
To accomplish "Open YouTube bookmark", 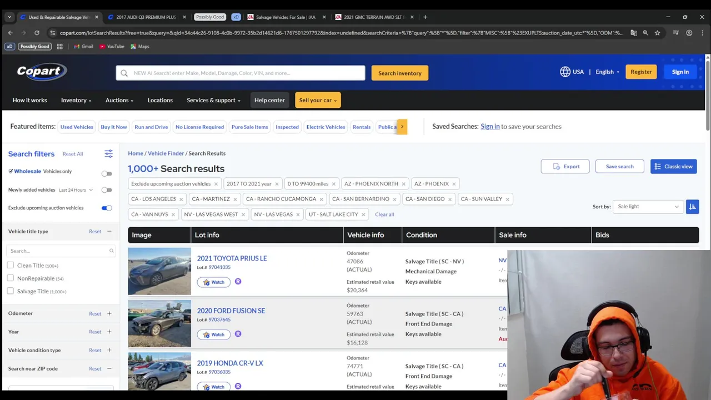I will click(112, 47).
